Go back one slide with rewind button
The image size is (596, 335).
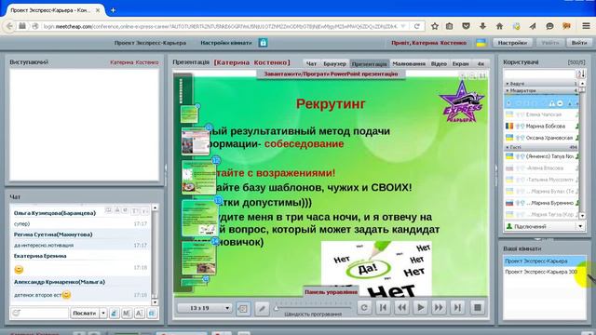[x=401, y=307]
